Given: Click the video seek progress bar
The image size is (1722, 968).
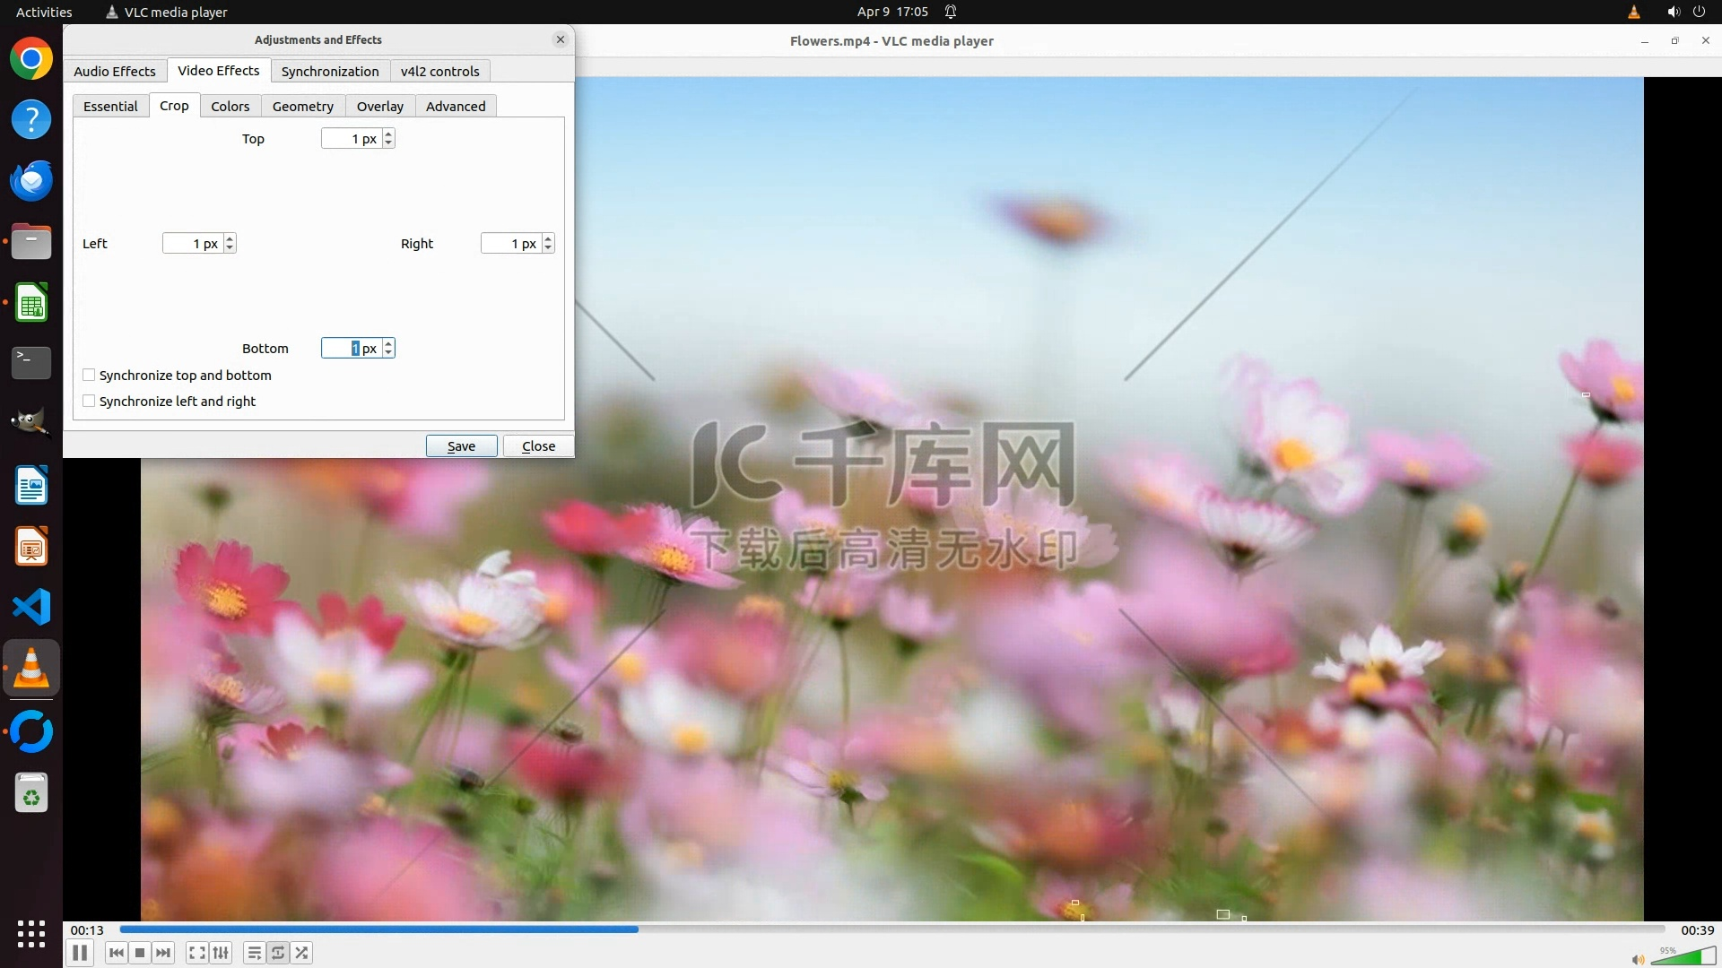Looking at the screenshot, I should pos(891,929).
